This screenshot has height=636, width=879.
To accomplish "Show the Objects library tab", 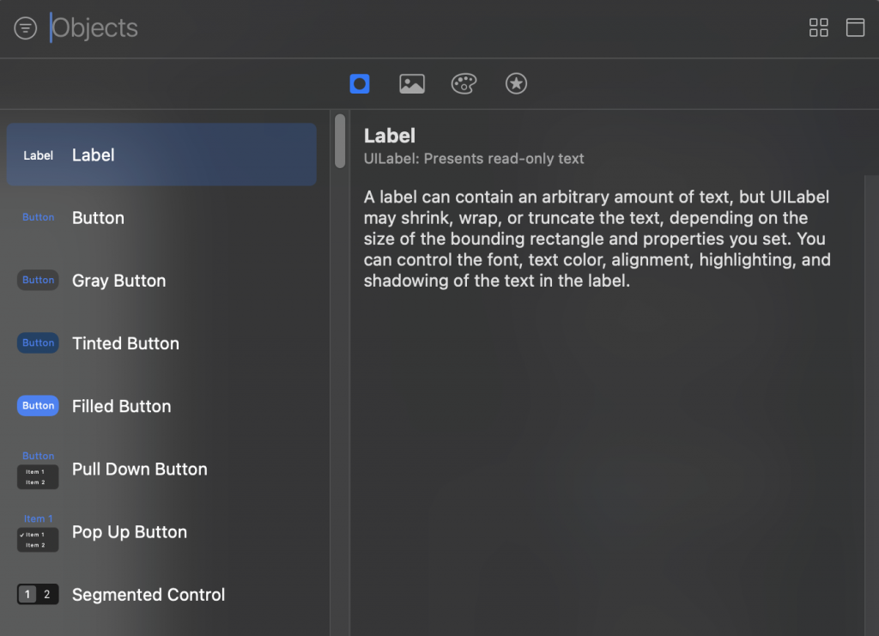I will click(360, 83).
